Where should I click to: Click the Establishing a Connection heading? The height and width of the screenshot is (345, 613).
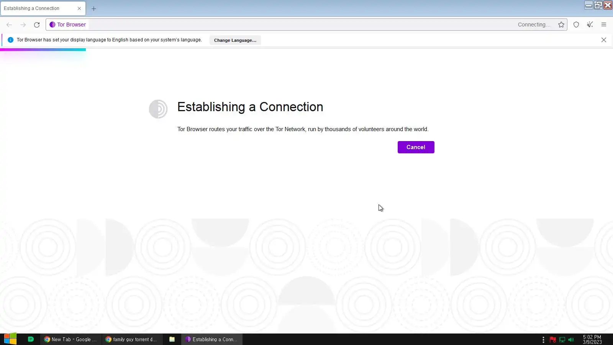pos(250,107)
